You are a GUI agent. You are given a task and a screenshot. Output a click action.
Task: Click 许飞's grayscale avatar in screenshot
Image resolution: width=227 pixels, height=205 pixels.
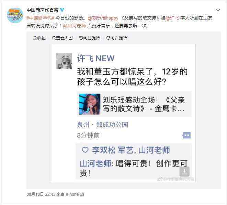[x=64, y=61]
